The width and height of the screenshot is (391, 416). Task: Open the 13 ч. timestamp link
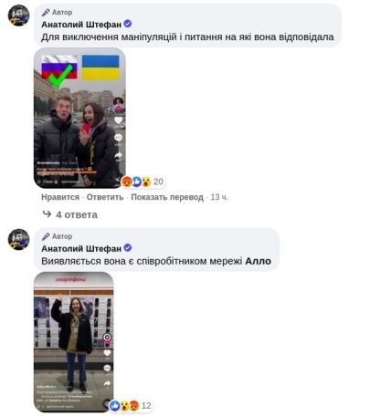point(219,197)
